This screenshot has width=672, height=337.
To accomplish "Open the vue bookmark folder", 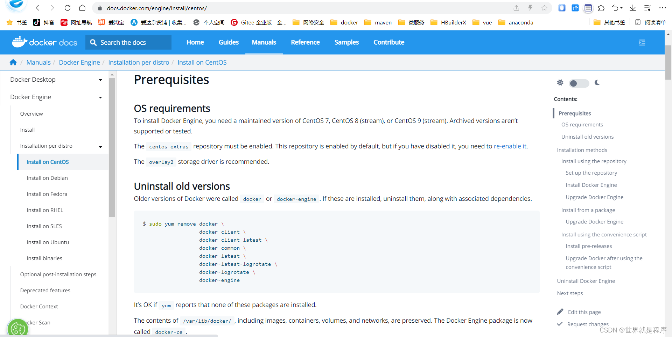I will 482,22.
